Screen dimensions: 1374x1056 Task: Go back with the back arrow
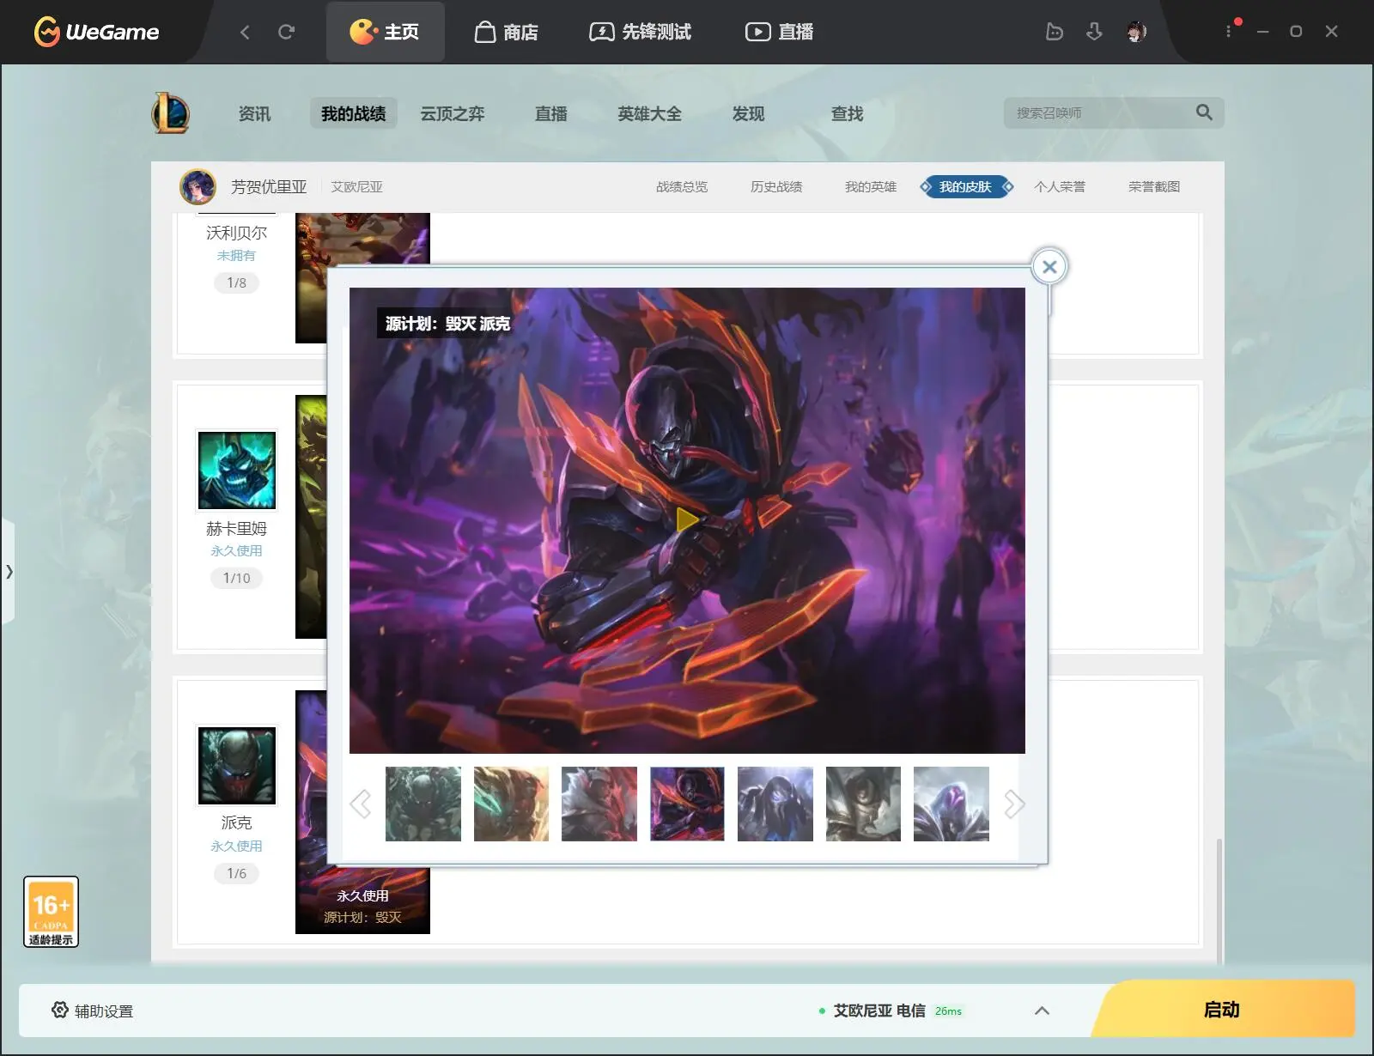coord(245,32)
